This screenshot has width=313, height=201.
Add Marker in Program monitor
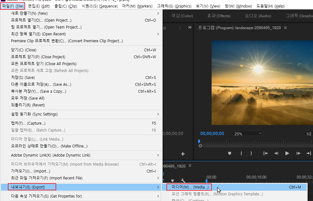[229, 153]
